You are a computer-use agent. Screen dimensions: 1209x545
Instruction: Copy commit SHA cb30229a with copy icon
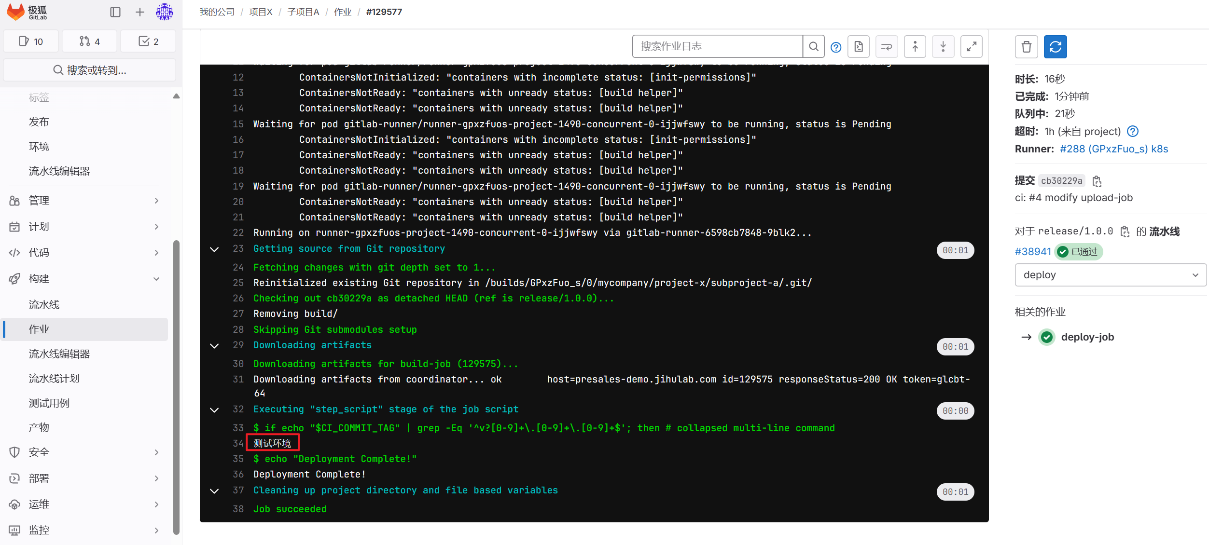(x=1097, y=181)
